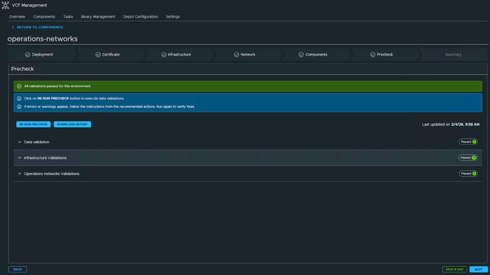Click the NEXT button

[x=479, y=269]
